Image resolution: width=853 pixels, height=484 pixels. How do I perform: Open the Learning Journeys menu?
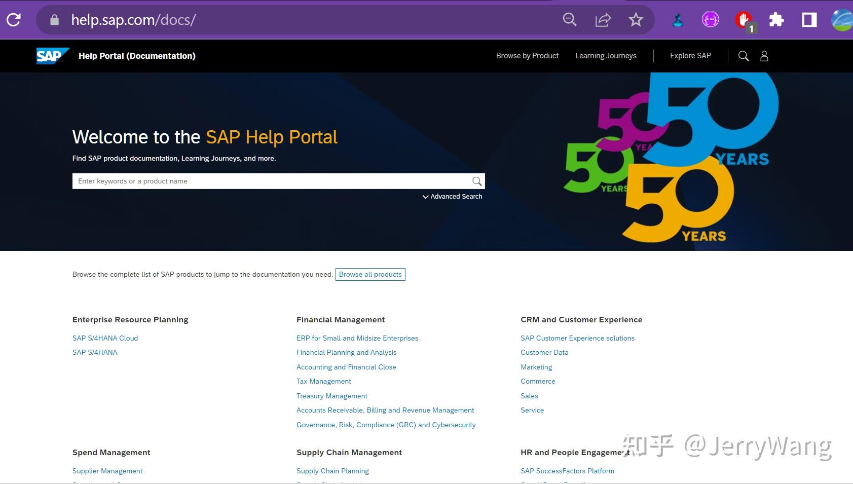pyautogui.click(x=606, y=56)
